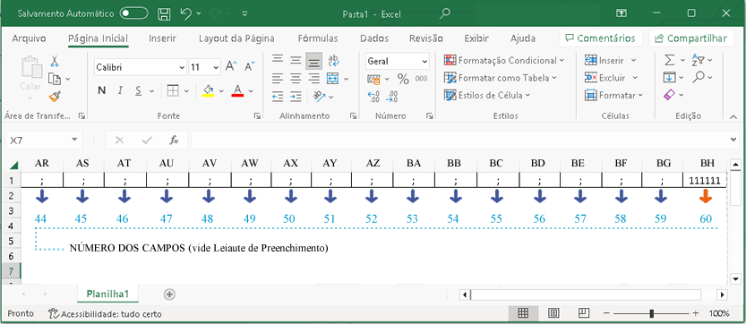Click the Wrap Text icon
The height and width of the screenshot is (324, 746).
pyautogui.click(x=333, y=61)
